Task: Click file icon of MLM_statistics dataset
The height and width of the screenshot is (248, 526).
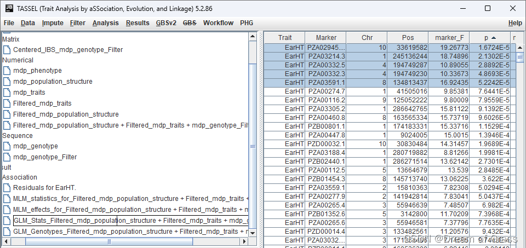Action: pyautogui.click(x=7, y=199)
